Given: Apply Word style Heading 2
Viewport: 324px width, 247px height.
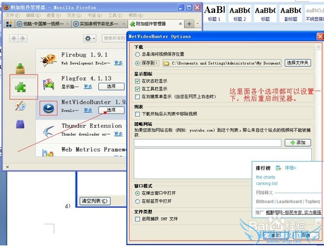Looking at the screenshot, I should pos(240,13).
